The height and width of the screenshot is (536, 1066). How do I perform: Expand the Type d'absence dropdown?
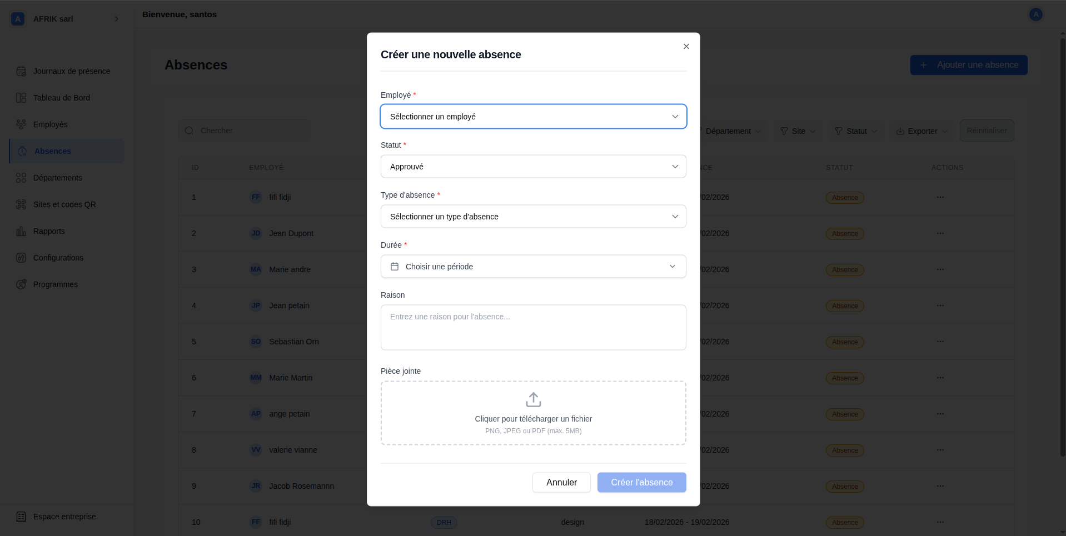[533, 217]
